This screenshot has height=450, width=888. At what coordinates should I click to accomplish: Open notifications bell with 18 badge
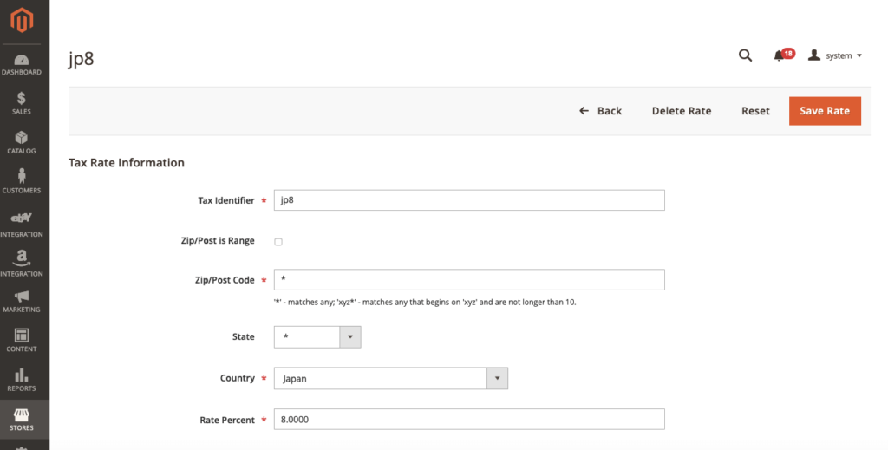point(780,56)
